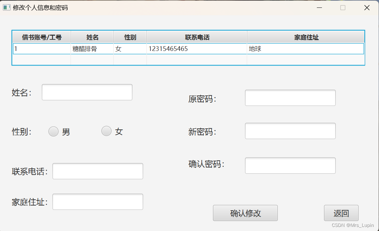Screen dimensions: 379x231
Task: Click the 借书账号/工号 column header
Action: [41, 37]
